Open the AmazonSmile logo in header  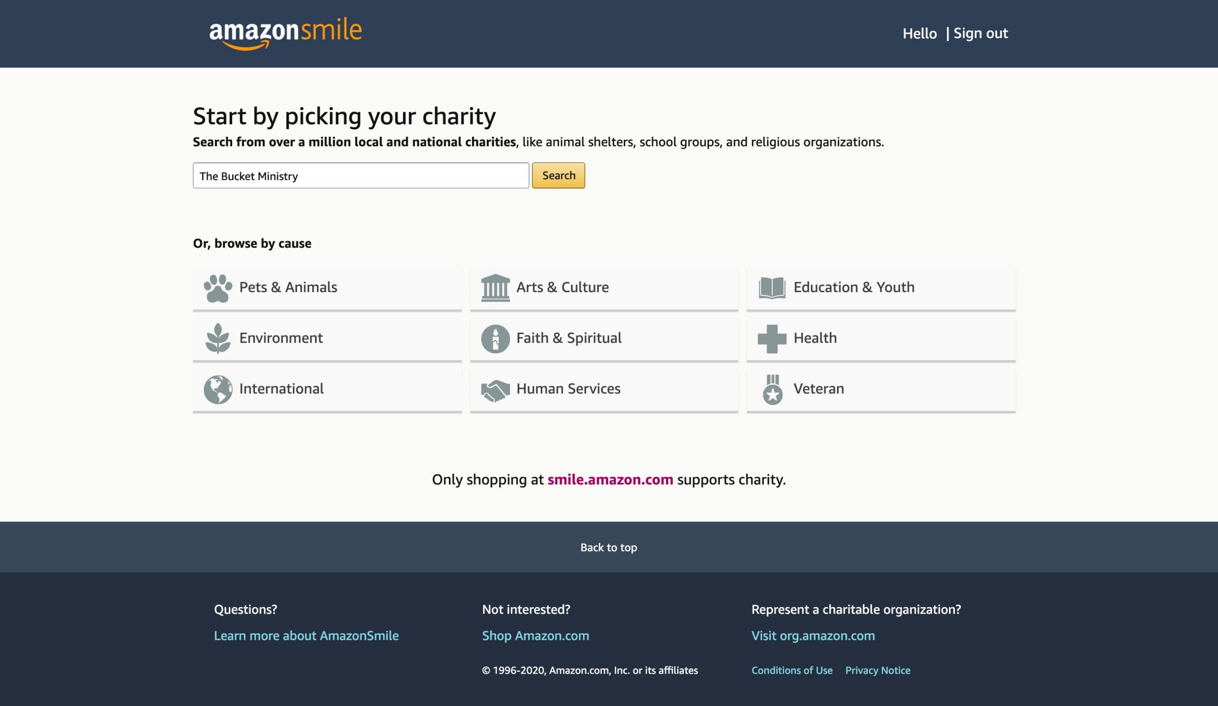[285, 34]
